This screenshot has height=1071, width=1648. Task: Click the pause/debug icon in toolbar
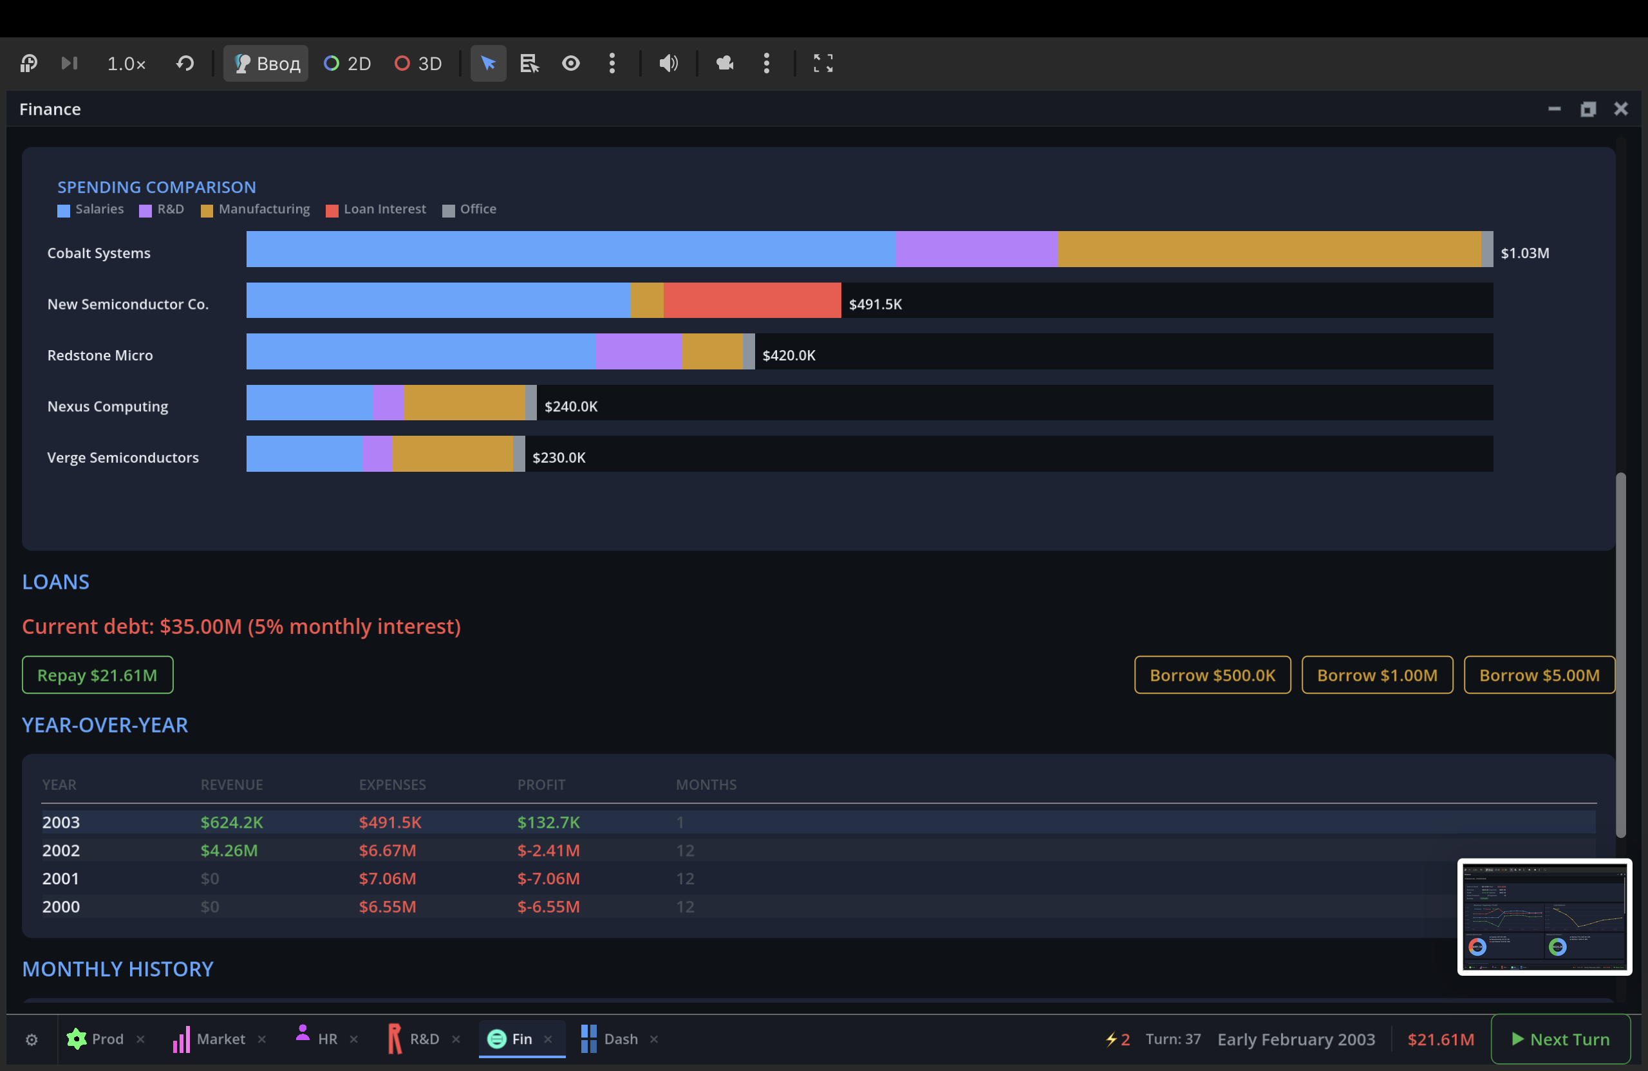tap(29, 64)
